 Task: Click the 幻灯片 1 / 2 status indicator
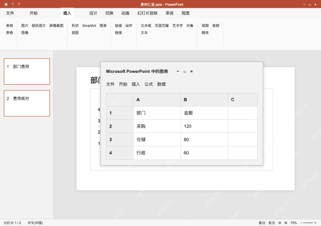click(13, 223)
